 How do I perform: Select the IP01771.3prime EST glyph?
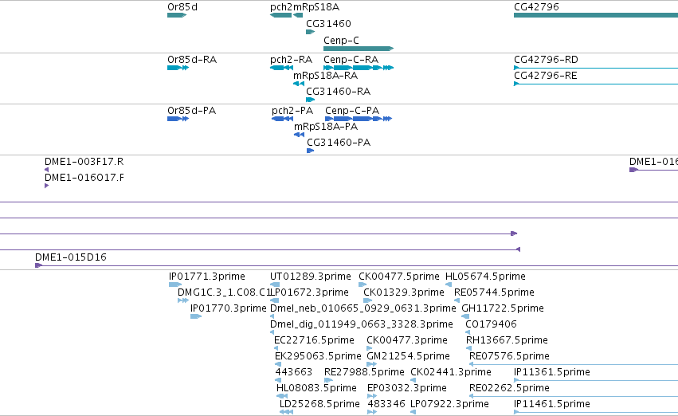point(175,285)
